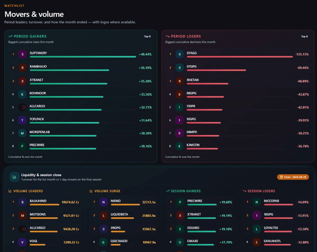Viewport: 317px width, 252px height.
Task: Click the VOLUME SURGE heading
Action: click(x=107, y=191)
